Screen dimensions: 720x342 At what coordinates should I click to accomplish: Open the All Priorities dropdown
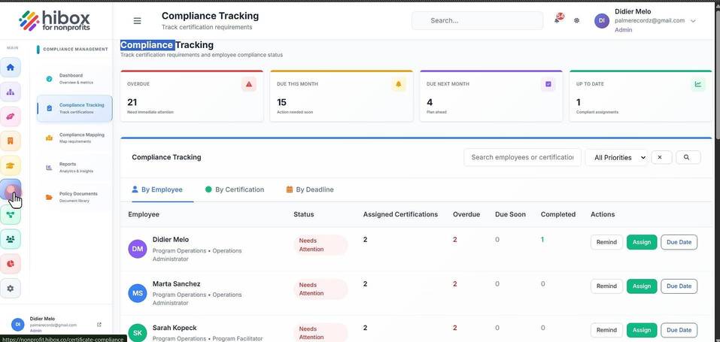pos(616,157)
